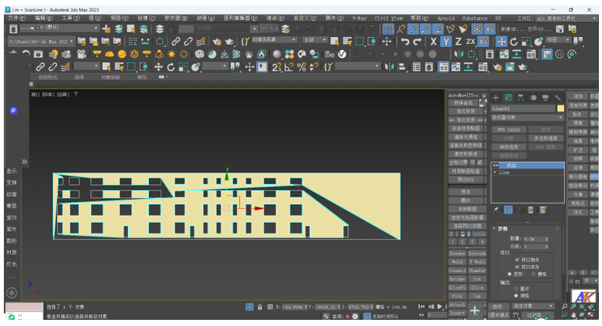Toggle the 封口末端 cap end checkbox
The image size is (602, 326).
pyautogui.click(x=517, y=267)
